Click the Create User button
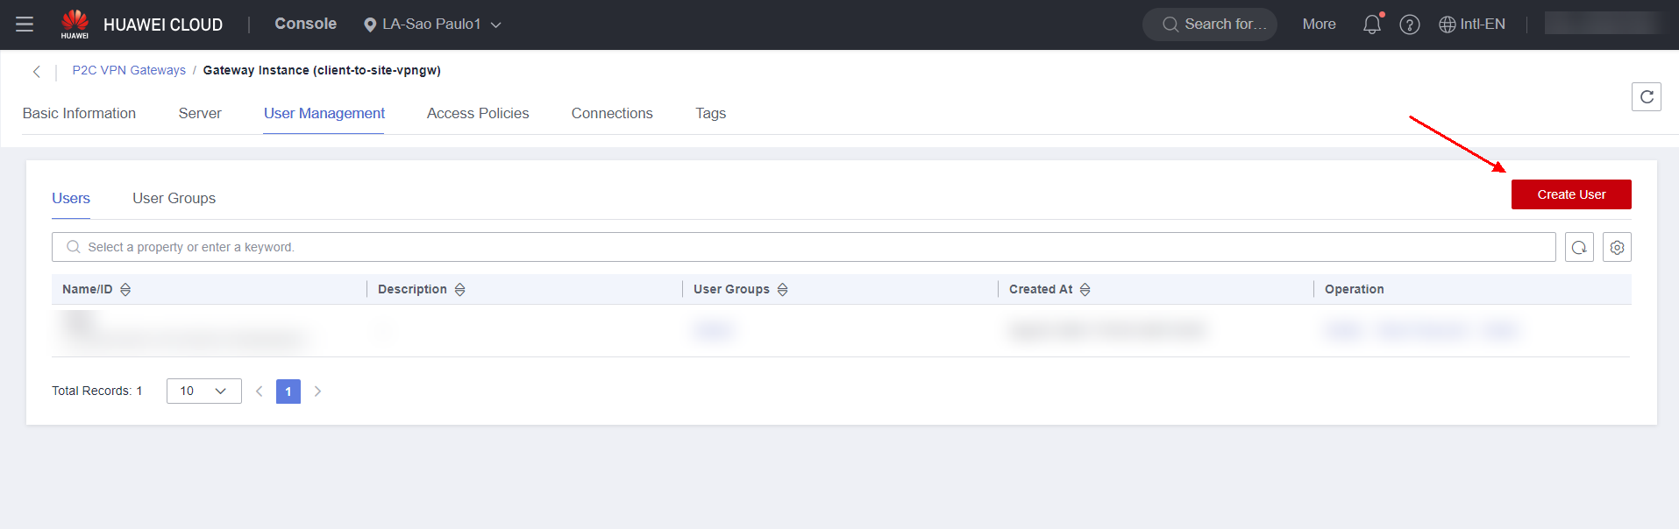Image resolution: width=1679 pixels, height=529 pixels. coord(1570,194)
